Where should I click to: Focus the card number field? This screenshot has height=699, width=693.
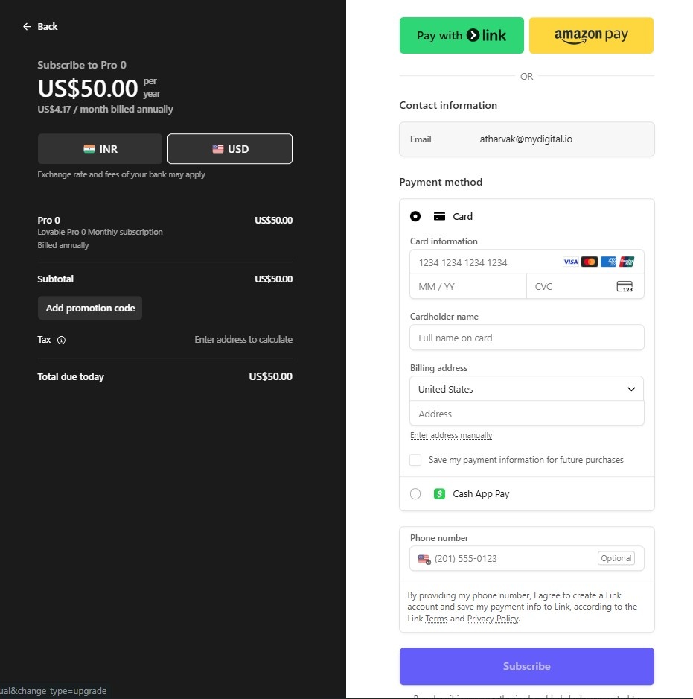(526, 262)
